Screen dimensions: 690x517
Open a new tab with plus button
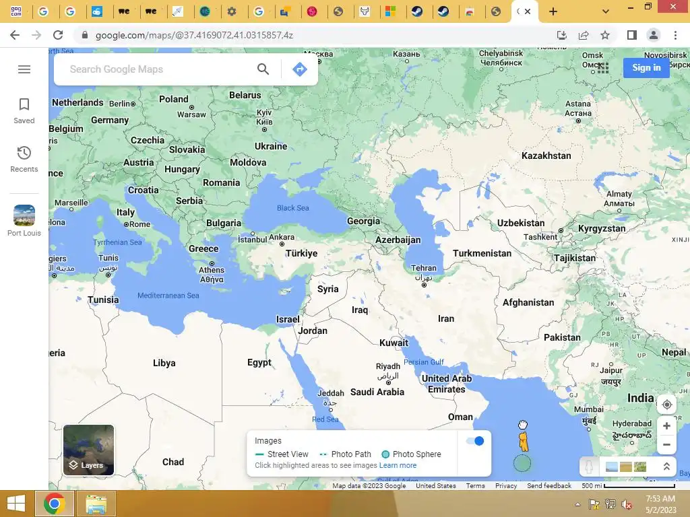pyautogui.click(x=553, y=11)
